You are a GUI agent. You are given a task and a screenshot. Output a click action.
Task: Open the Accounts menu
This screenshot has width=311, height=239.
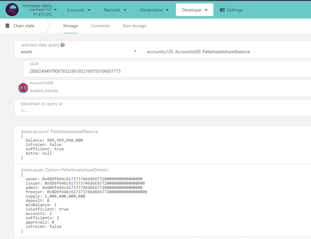[x=79, y=10]
